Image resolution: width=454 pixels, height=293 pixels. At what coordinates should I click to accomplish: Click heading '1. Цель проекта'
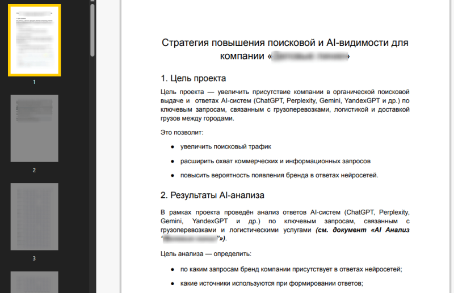point(194,78)
